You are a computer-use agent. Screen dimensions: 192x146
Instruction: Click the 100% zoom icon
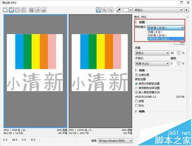[x=38, y=10]
